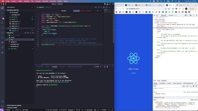Open the Terminal menu in the menu bar
Screen dimensions: 198x111
click(x=53, y=1)
